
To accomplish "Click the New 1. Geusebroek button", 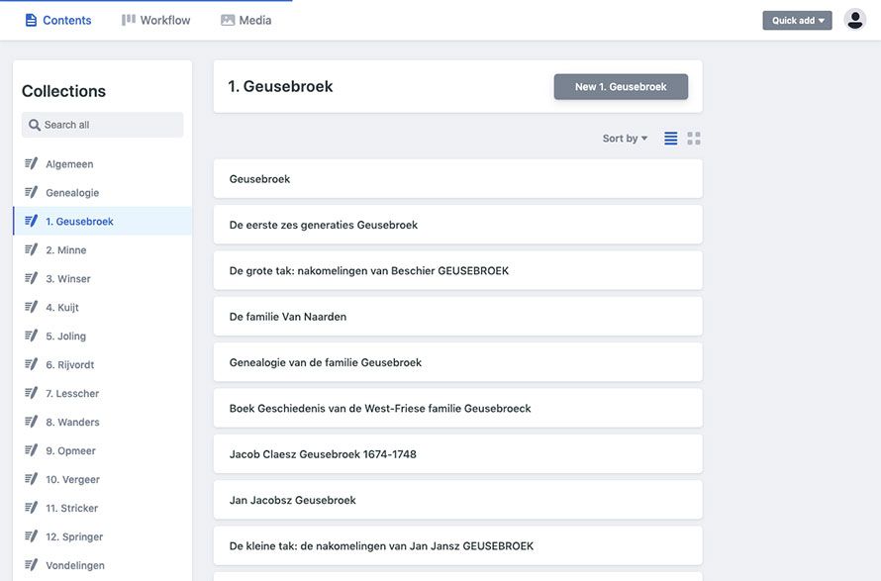I will (621, 86).
